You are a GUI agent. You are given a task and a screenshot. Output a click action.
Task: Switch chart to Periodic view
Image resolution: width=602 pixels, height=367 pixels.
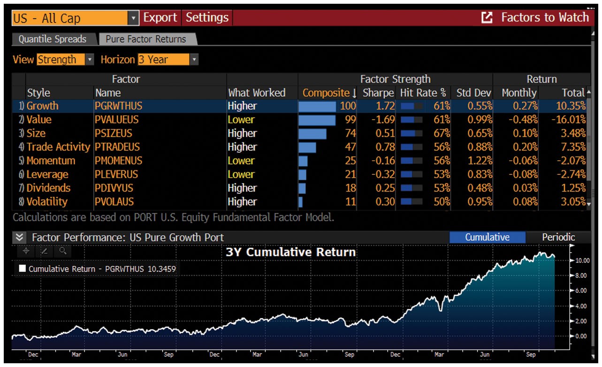(558, 237)
